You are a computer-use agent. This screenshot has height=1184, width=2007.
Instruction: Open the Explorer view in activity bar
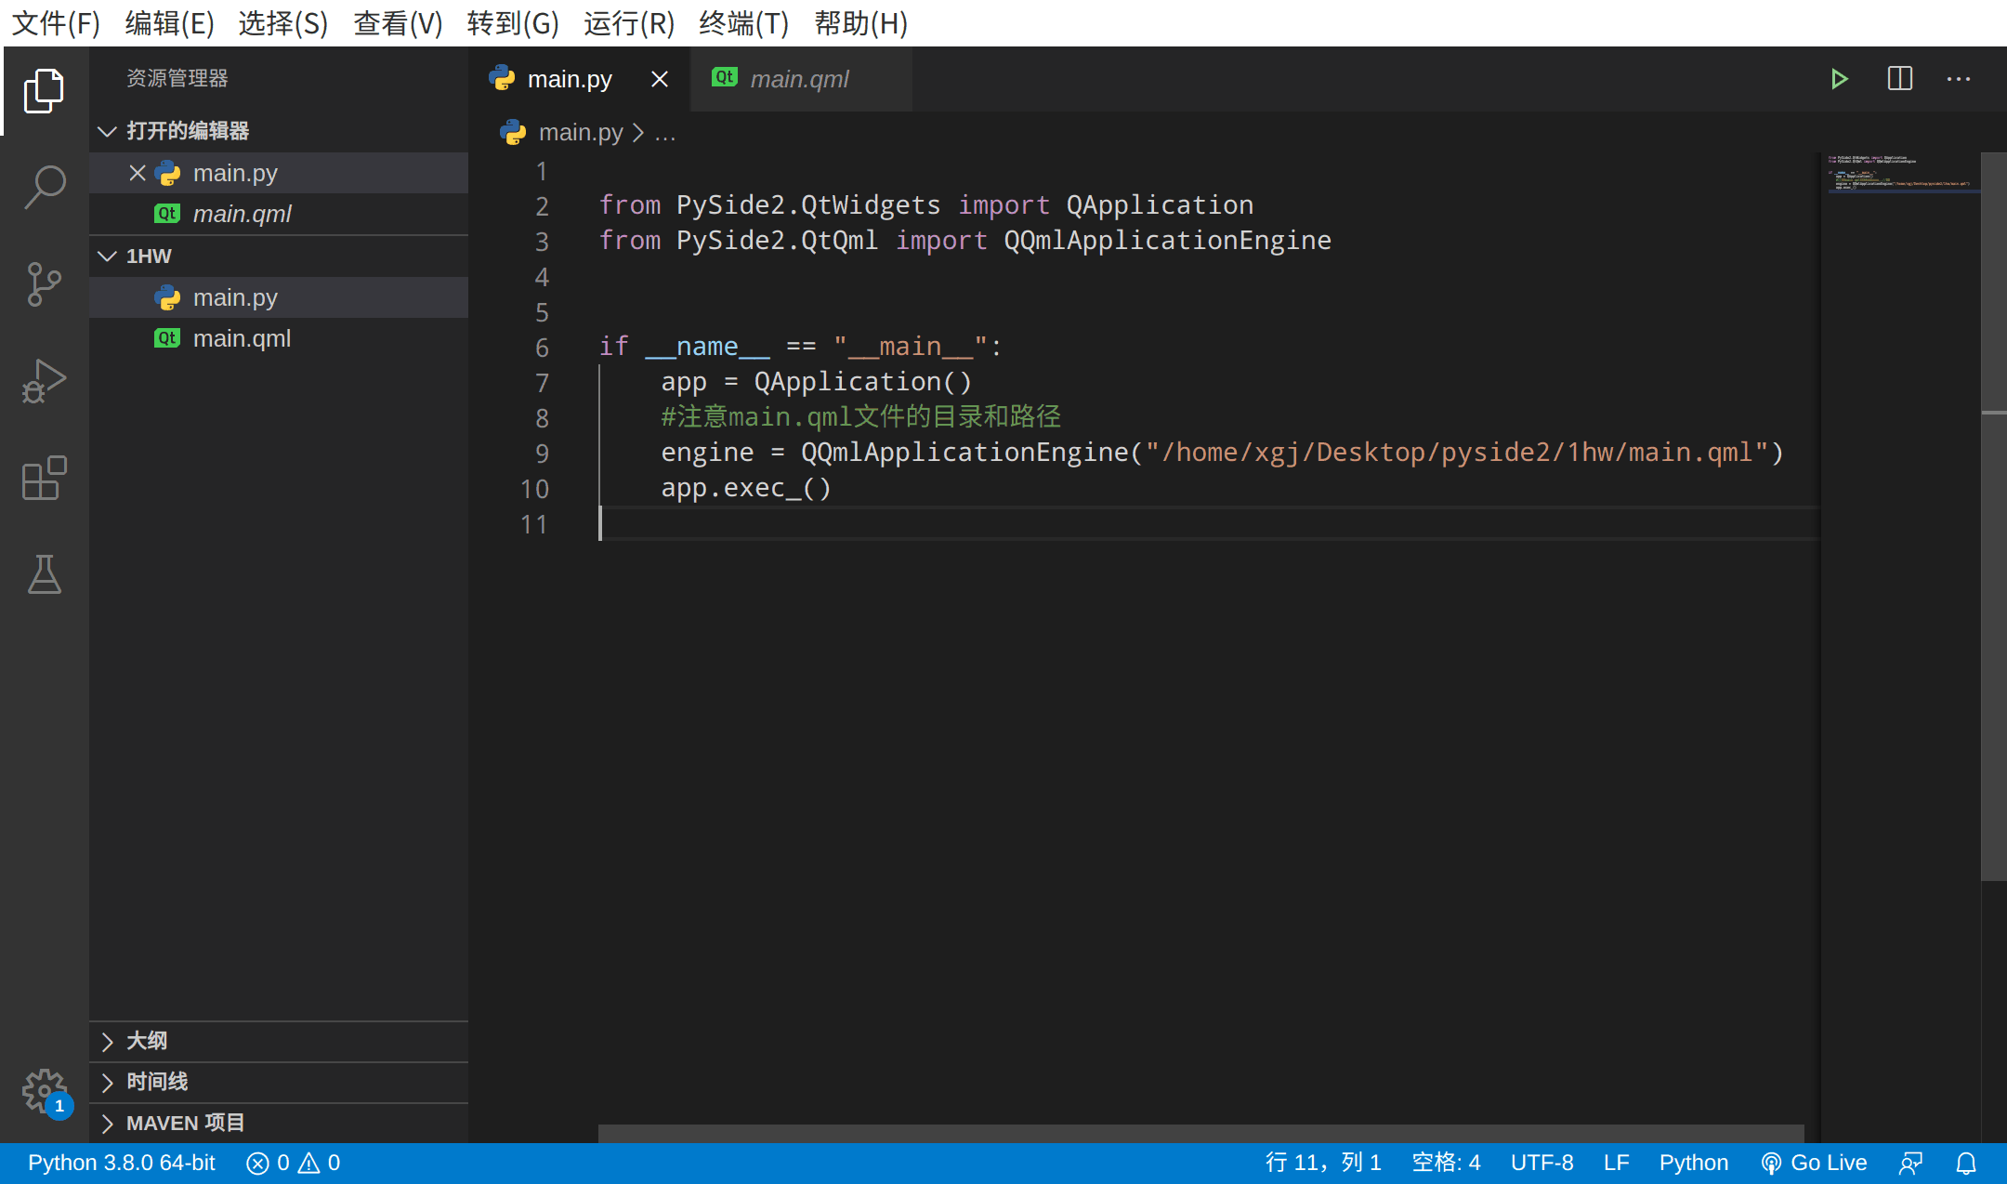44,90
